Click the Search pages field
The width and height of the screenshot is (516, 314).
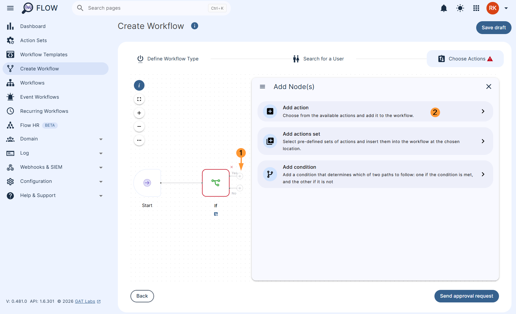click(151, 8)
